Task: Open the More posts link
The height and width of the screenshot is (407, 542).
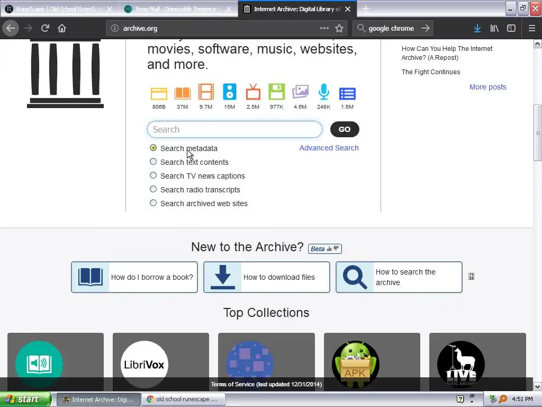Action: click(x=487, y=87)
